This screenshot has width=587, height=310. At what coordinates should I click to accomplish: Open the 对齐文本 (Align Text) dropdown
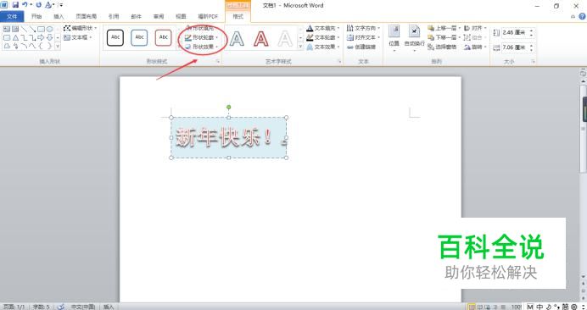coord(363,37)
